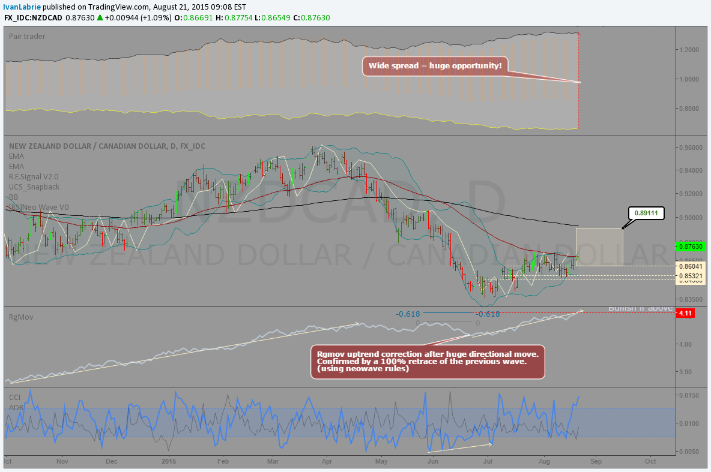Select the R.E.Signal V2.0 indicator label
Viewport: 711px width, 472px height.
click(x=34, y=177)
